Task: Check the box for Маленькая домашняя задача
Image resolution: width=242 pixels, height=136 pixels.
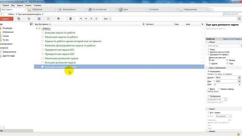Action: click(x=42, y=58)
